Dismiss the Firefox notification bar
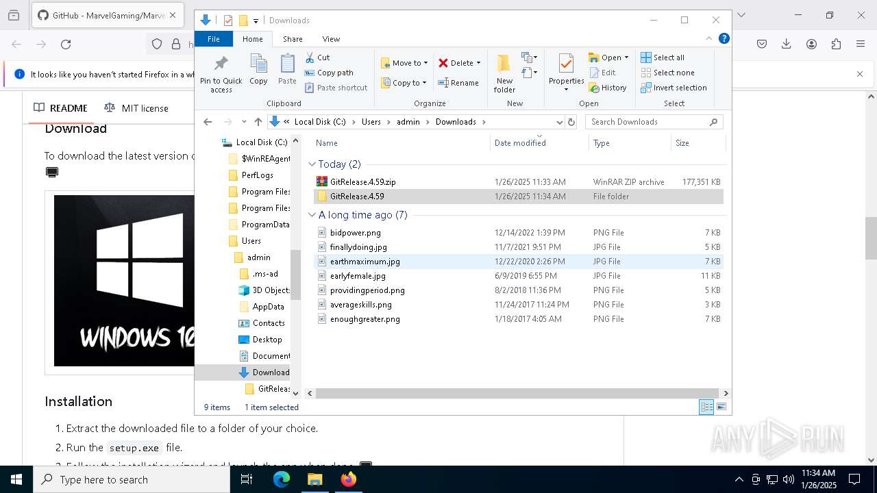 click(860, 74)
